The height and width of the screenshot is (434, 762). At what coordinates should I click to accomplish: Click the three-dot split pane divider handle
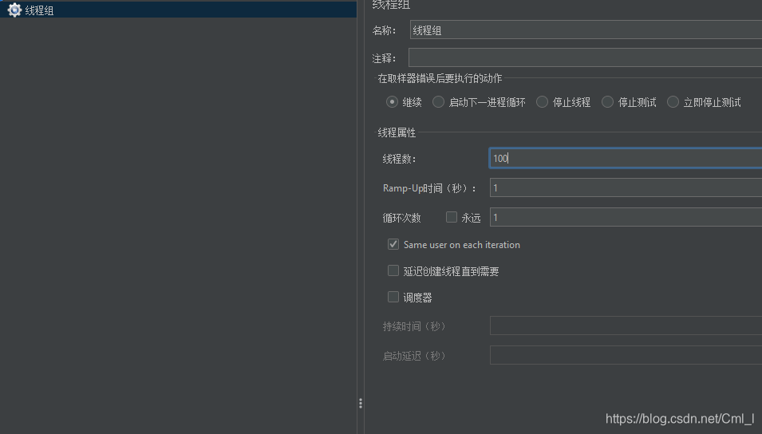(x=361, y=404)
